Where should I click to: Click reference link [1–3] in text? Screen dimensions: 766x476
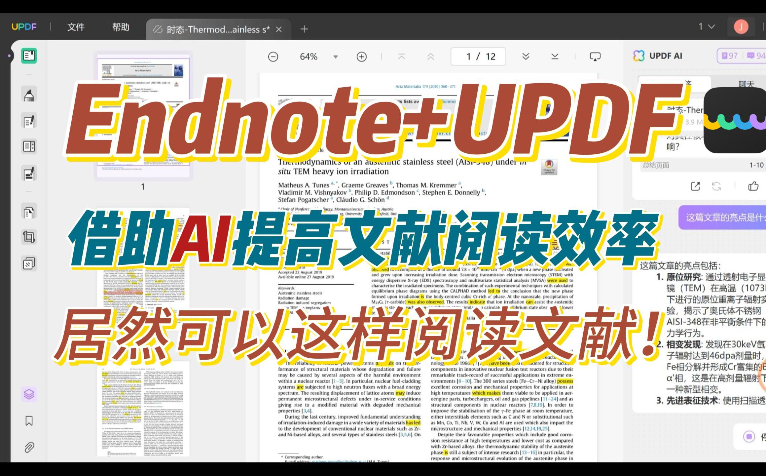(337, 381)
